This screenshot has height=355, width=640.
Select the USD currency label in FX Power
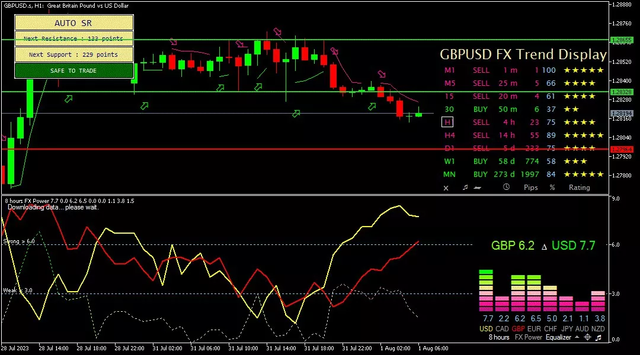tap(486, 328)
